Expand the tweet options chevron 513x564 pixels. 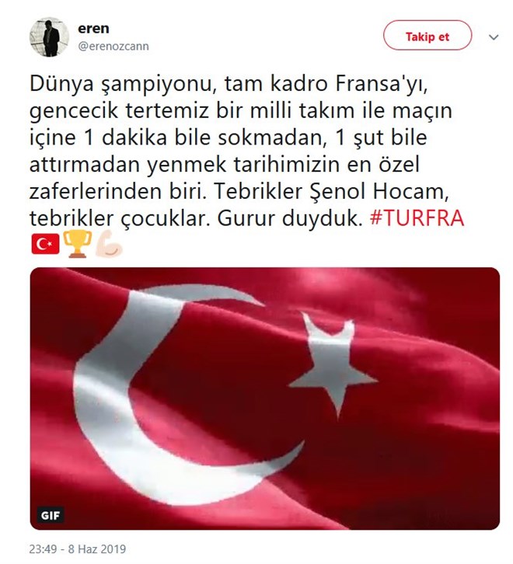pos(494,37)
